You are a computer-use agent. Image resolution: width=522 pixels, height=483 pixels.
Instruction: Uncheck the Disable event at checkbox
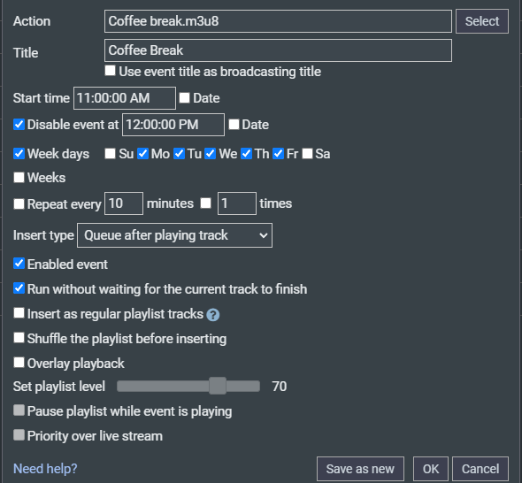pyautogui.click(x=19, y=125)
